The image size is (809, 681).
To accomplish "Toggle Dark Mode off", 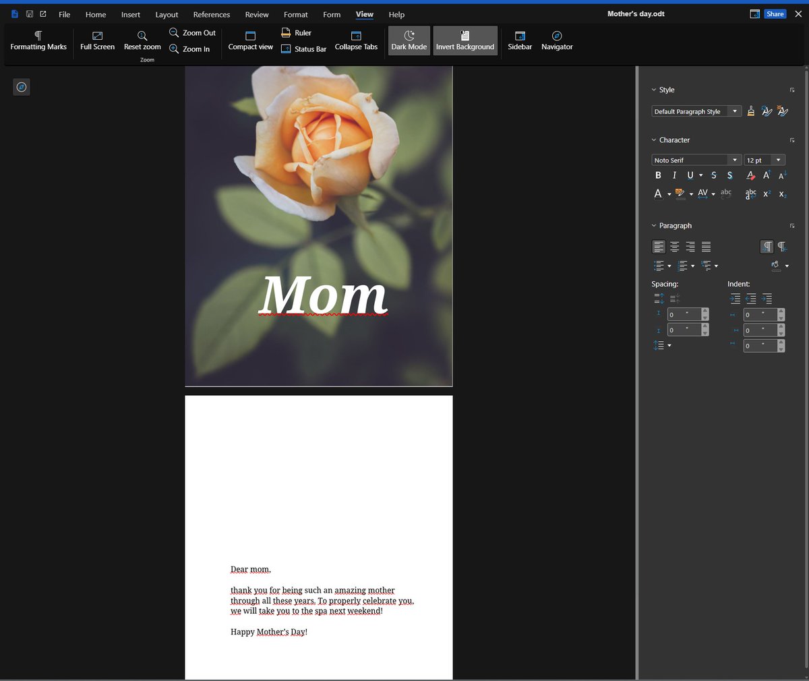I will click(409, 40).
